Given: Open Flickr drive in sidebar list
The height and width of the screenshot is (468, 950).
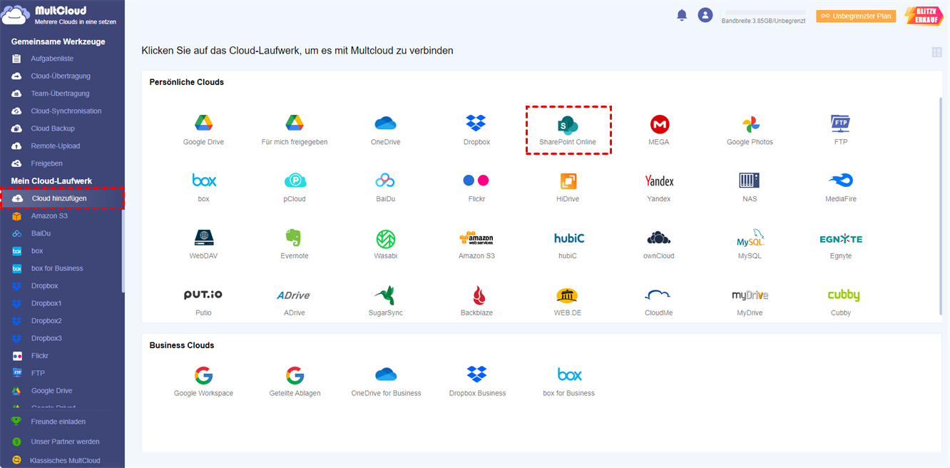Looking at the screenshot, I should (40, 356).
